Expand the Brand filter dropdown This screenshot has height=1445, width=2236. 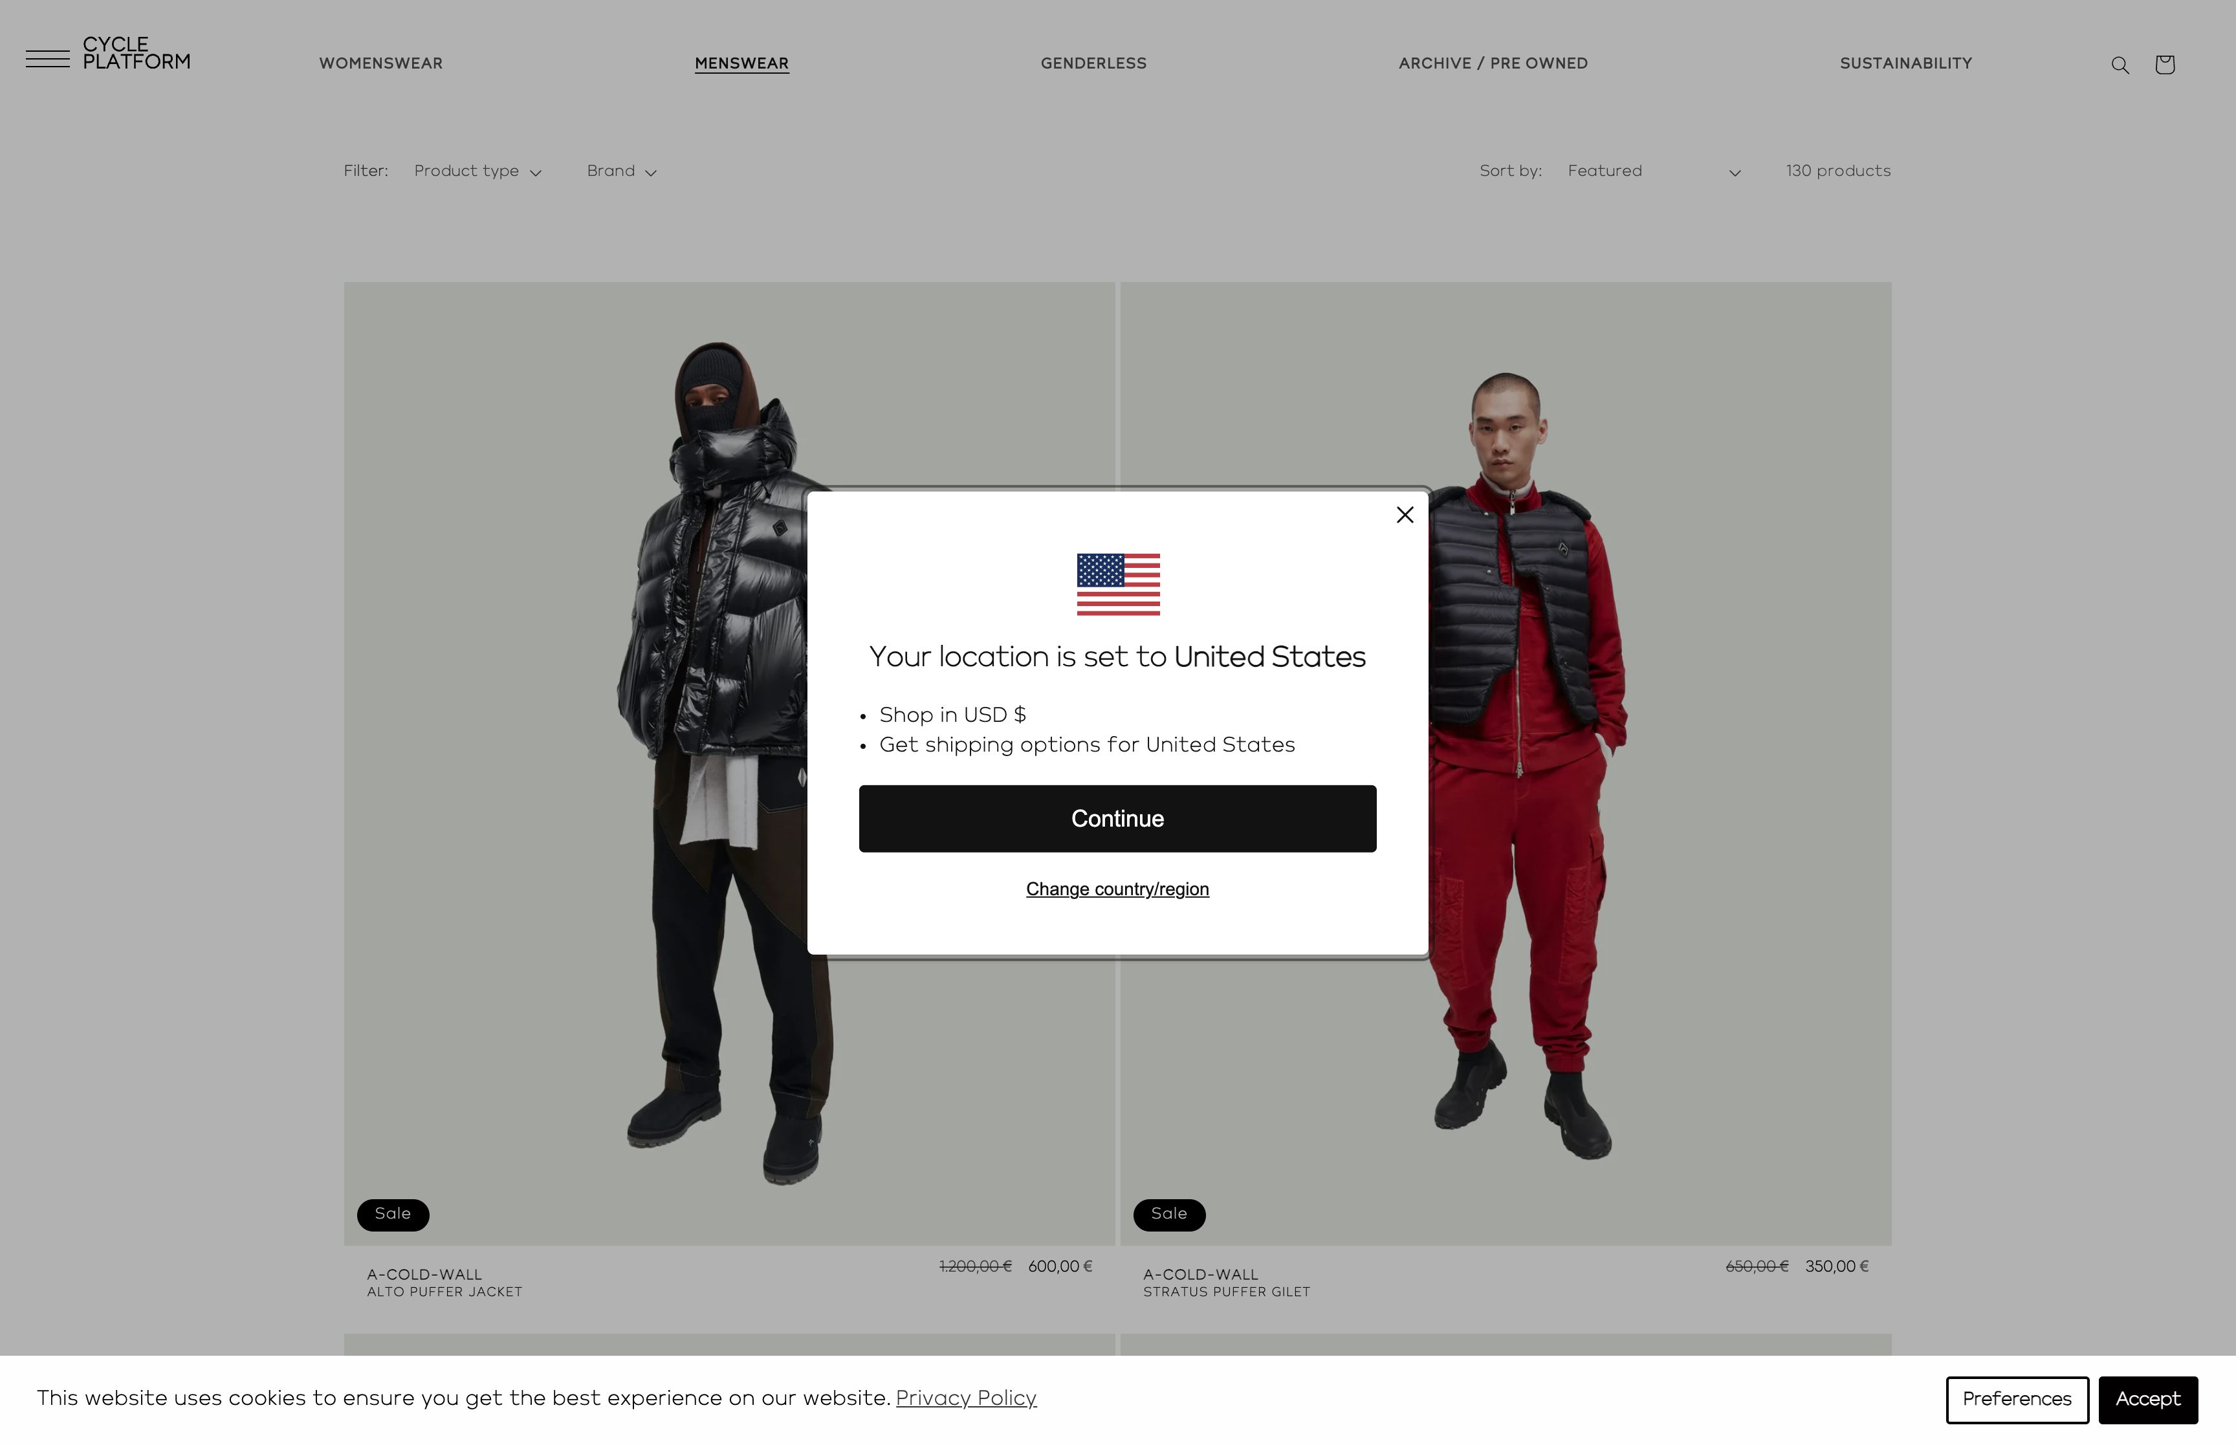pos(621,171)
